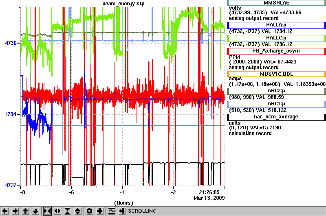This screenshot has height=216, width=326.
Task: Click the 4736 y-axis label
Action: (11, 43)
